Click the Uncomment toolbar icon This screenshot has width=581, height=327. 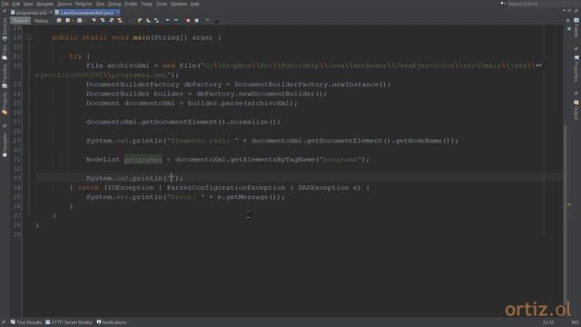(217, 20)
